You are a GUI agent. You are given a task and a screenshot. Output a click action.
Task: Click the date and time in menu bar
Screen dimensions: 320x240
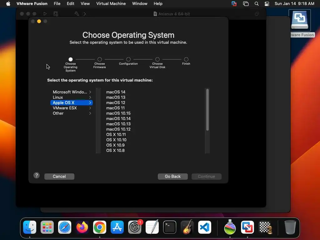coord(294,4)
